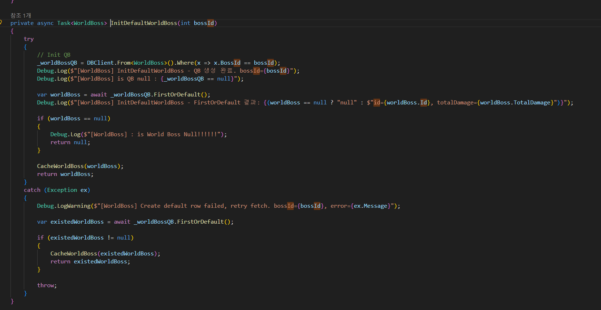Click the 'return null;' statement

(x=70, y=142)
